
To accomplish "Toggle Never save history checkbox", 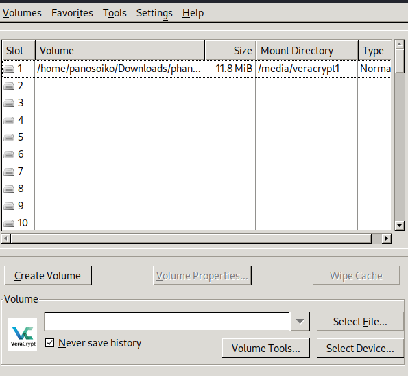I will 49,342.
